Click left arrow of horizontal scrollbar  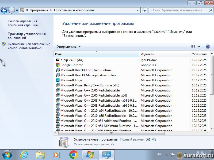56,133
